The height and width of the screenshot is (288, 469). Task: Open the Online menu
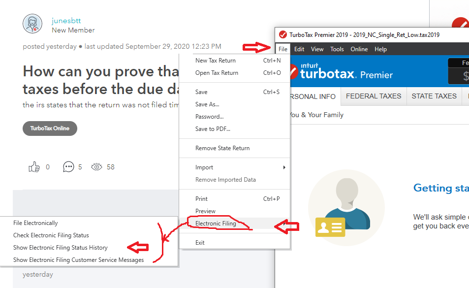[x=359, y=49]
